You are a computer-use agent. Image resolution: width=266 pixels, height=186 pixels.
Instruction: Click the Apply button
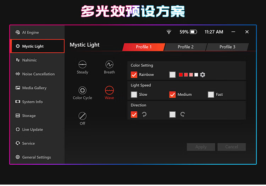(x=201, y=147)
